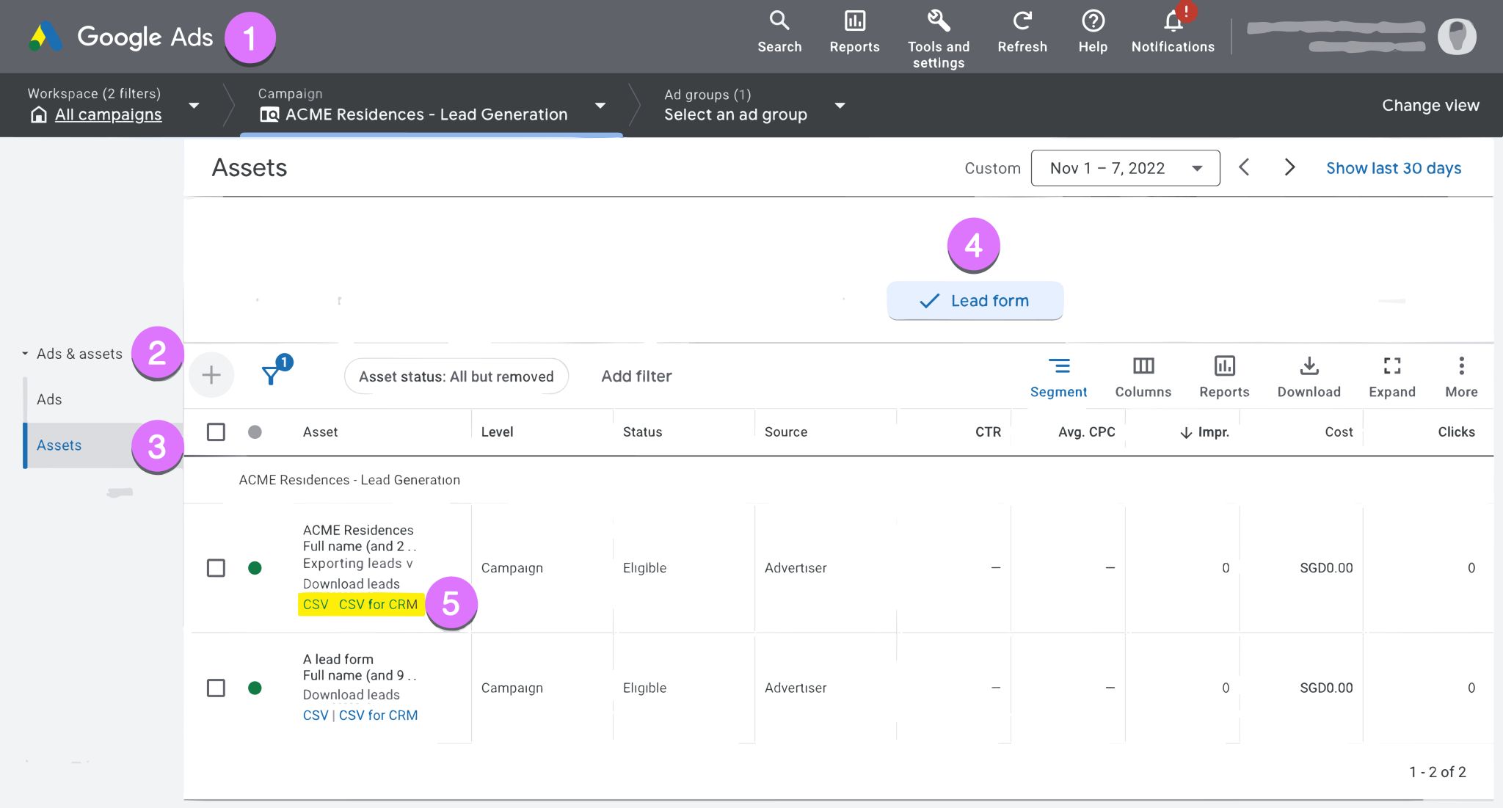Tick the select-all checkbox in header

tap(216, 432)
